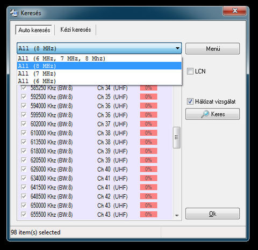Click Ch 43 (UHF) cell in 655500 row
This screenshot has width=258, height=250.
click(x=112, y=215)
